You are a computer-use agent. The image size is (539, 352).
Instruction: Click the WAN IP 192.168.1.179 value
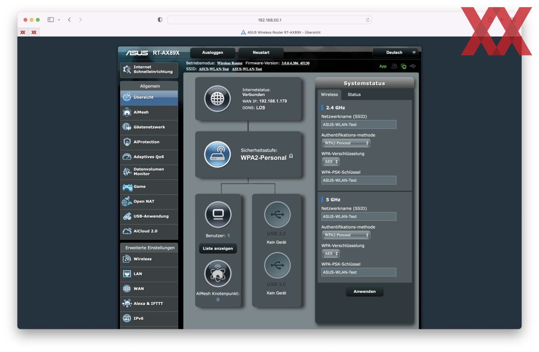(273, 101)
